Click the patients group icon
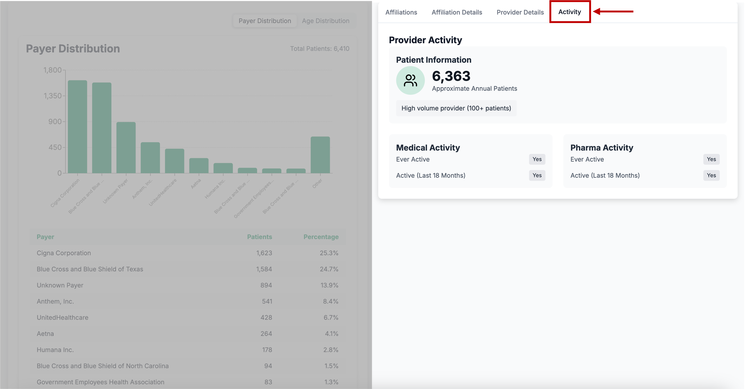 click(x=410, y=80)
